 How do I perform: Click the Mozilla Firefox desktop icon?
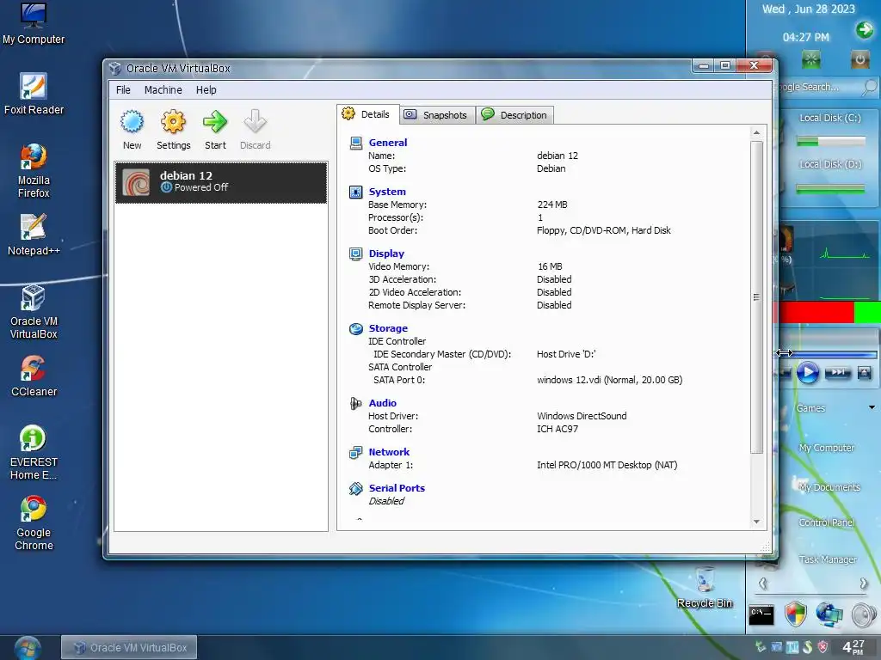click(x=34, y=171)
